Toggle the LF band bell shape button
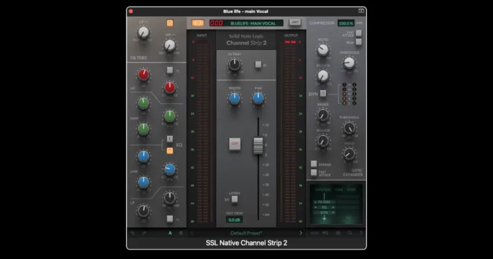The image size is (493, 259). pyautogui.click(x=170, y=219)
